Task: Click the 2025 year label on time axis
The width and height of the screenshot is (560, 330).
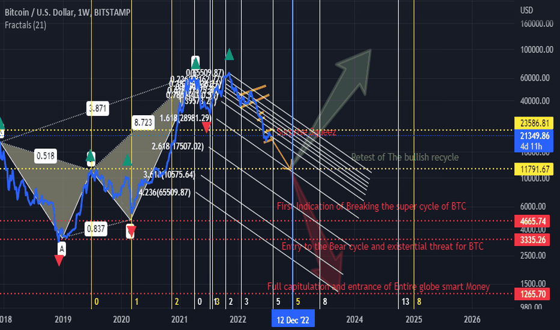Action: (x=413, y=319)
